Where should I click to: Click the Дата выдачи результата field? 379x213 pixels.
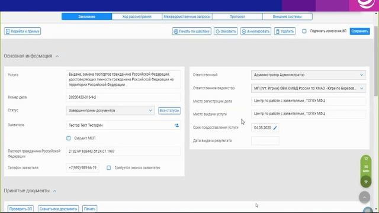(265, 141)
